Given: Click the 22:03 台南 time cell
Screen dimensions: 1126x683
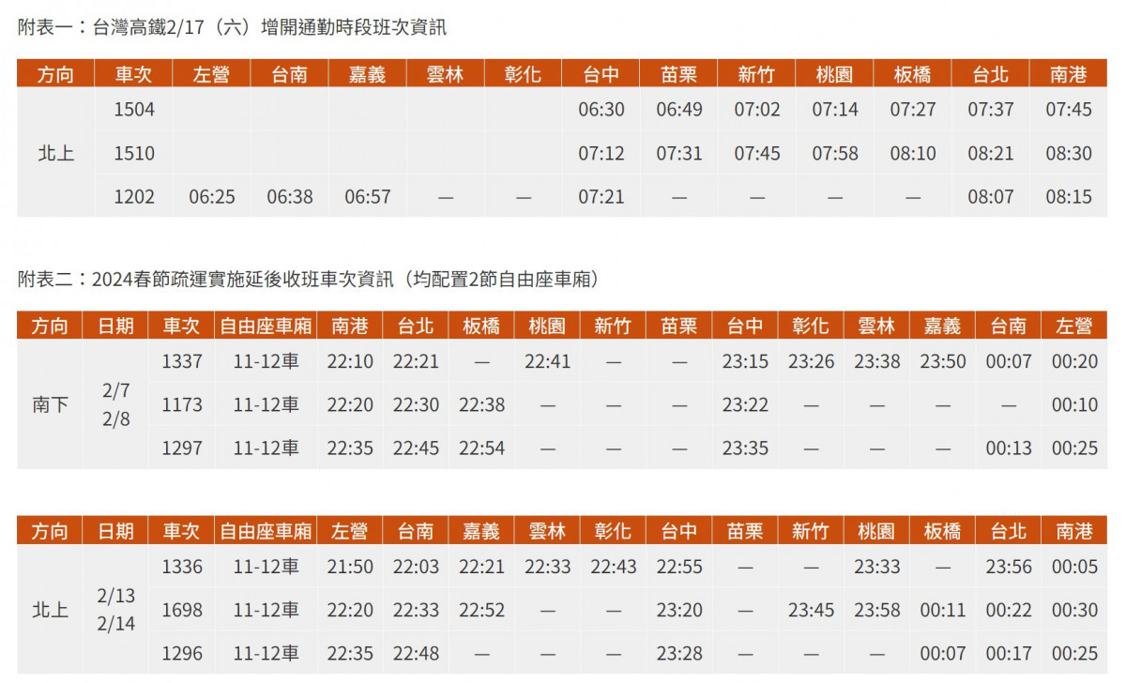Looking at the screenshot, I should tap(416, 567).
